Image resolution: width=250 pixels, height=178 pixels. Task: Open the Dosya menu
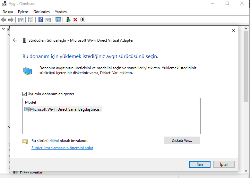click(x=8, y=12)
